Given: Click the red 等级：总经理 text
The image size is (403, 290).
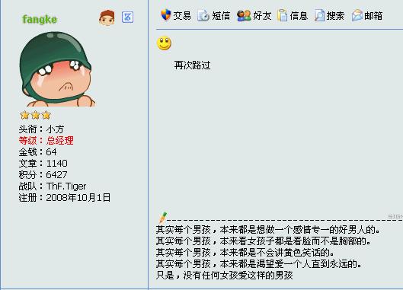Looking at the screenshot, I should pyautogui.click(x=46, y=140).
